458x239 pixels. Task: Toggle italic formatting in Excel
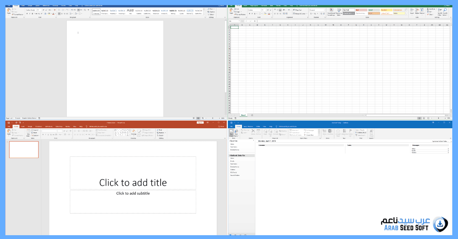[x=252, y=14]
